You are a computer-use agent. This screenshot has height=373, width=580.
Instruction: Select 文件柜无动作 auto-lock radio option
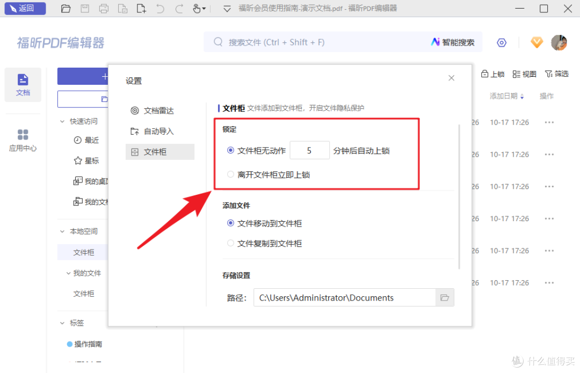pos(230,150)
